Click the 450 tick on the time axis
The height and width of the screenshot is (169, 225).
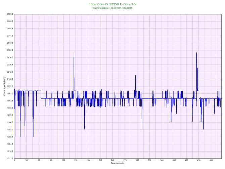tap(199, 160)
